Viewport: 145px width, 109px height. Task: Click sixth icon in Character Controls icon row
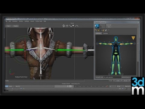tap(109, 30)
